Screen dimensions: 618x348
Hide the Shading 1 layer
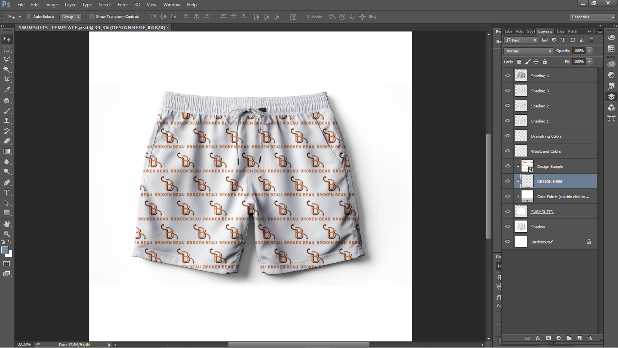508,121
